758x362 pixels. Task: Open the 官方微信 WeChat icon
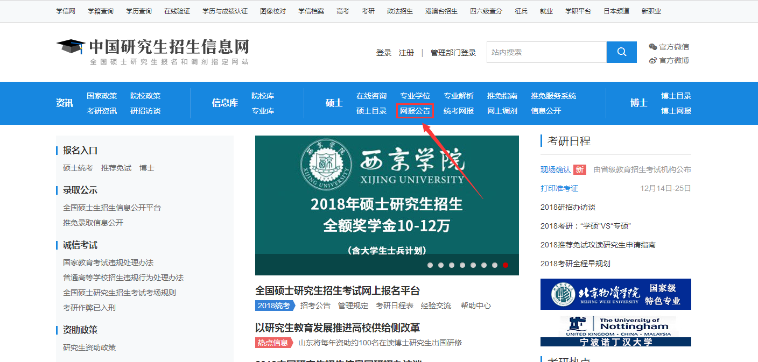[652, 47]
